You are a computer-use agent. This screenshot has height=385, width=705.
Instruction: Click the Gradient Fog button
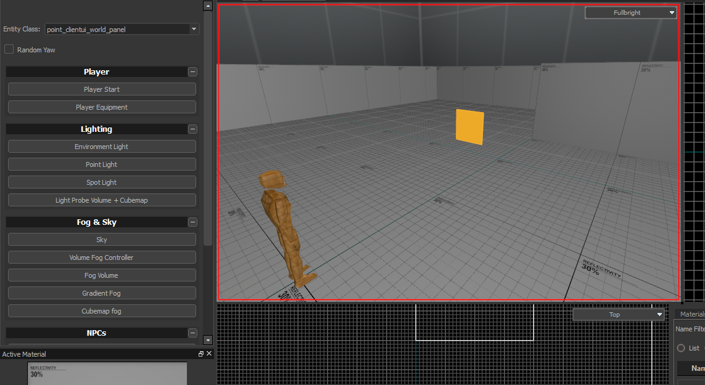102,293
